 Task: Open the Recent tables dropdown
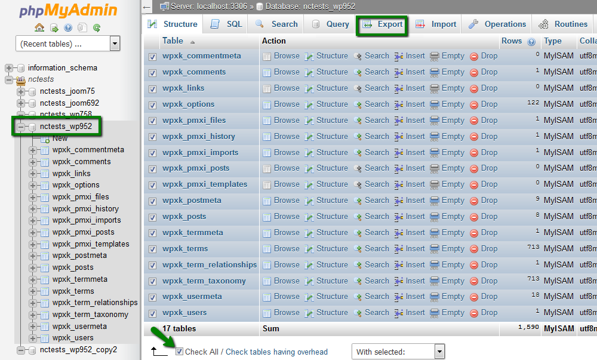point(115,44)
